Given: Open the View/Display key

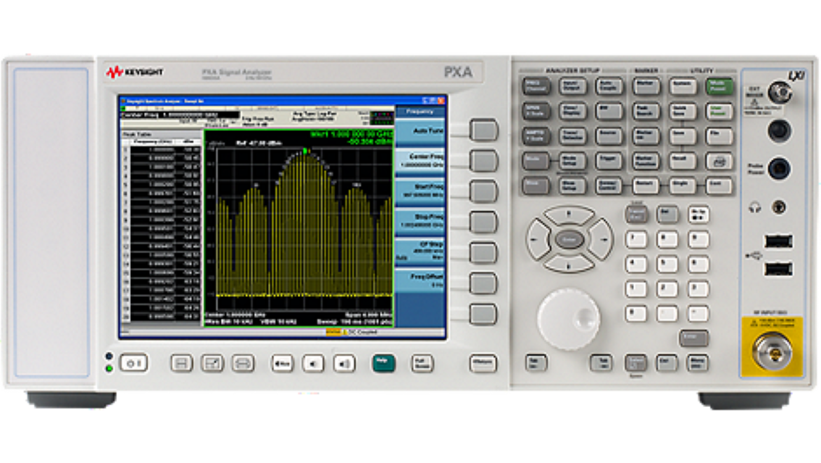Looking at the screenshot, I should tap(573, 112).
